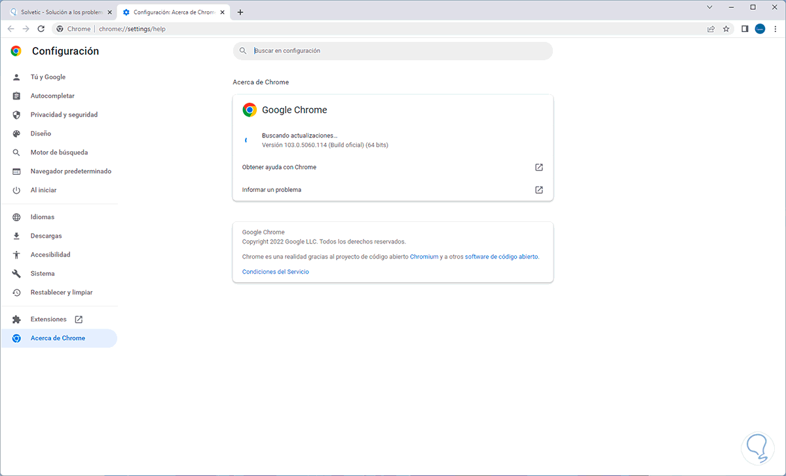Open the tab search dropdown arrow
Screen dimensions: 786x476
pos(709,7)
